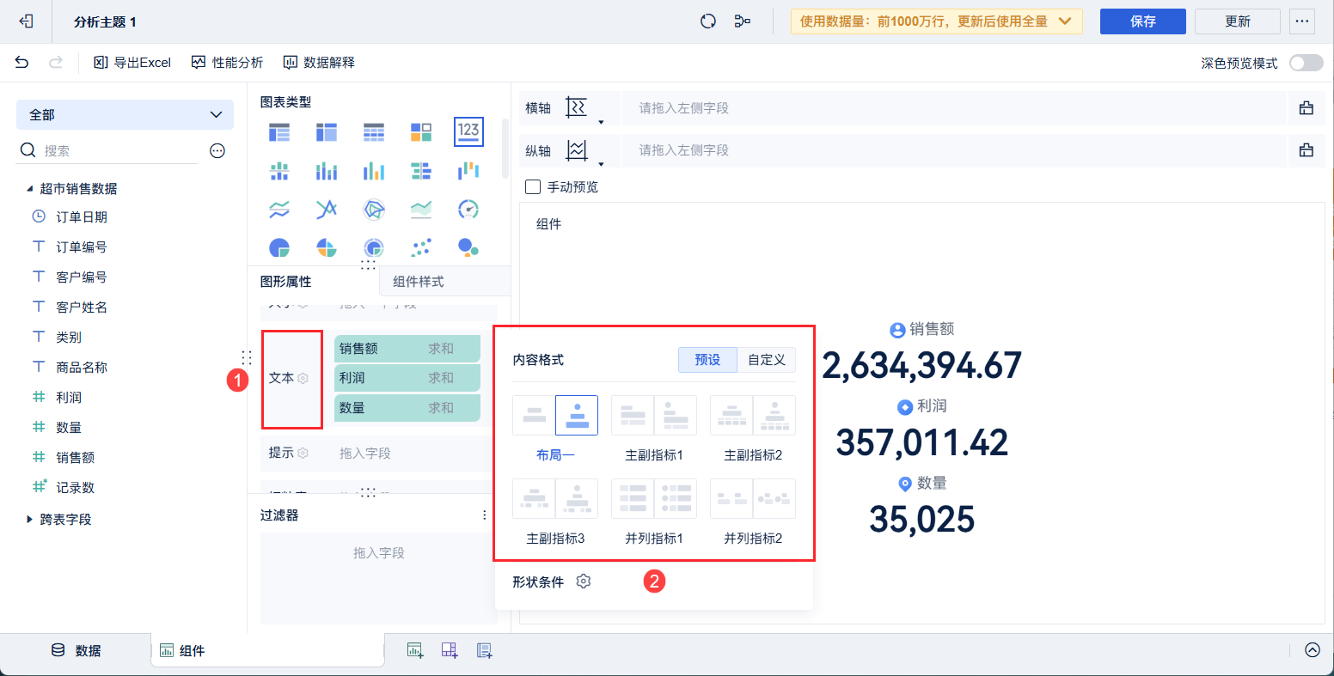Select the detail table chart type

[374, 132]
